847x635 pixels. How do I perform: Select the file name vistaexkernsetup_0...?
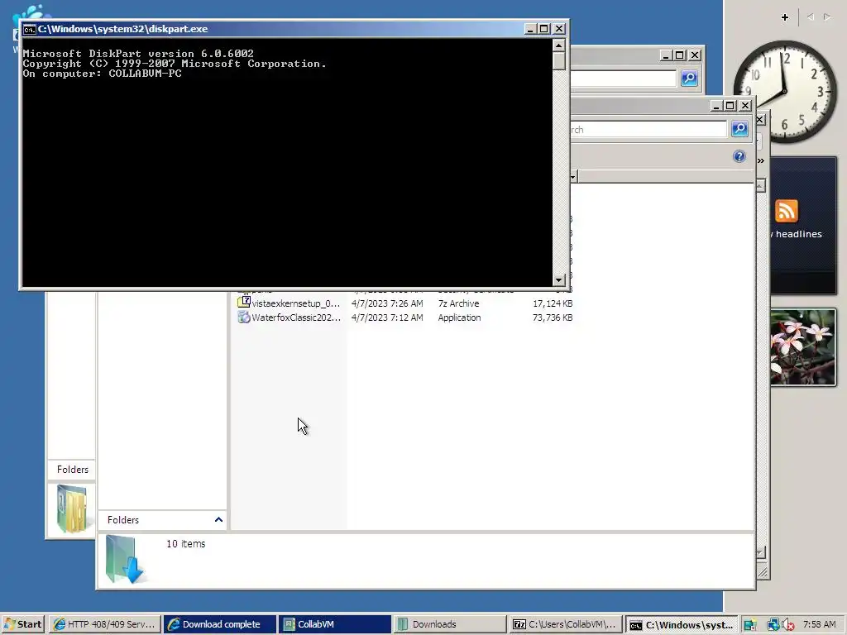coord(295,303)
